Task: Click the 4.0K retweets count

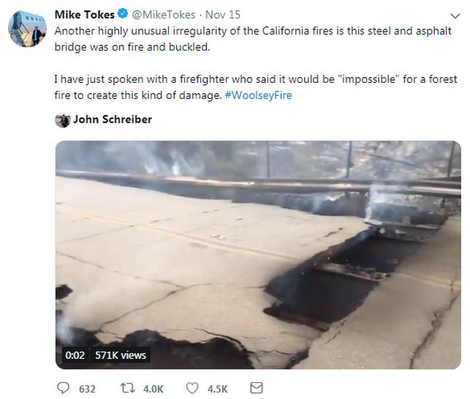Action: pos(152,389)
